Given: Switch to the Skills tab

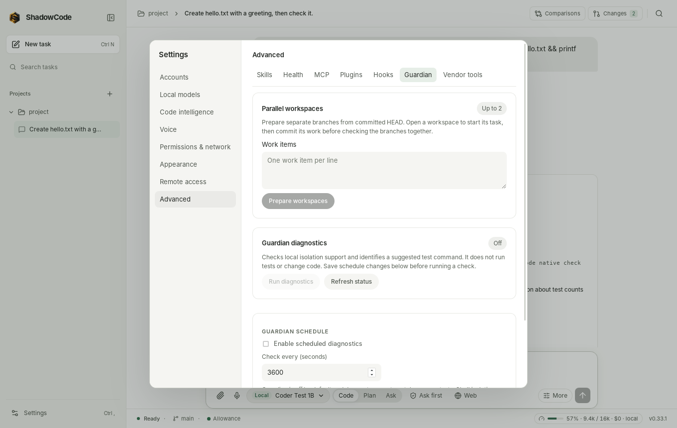Looking at the screenshot, I should coord(264,75).
